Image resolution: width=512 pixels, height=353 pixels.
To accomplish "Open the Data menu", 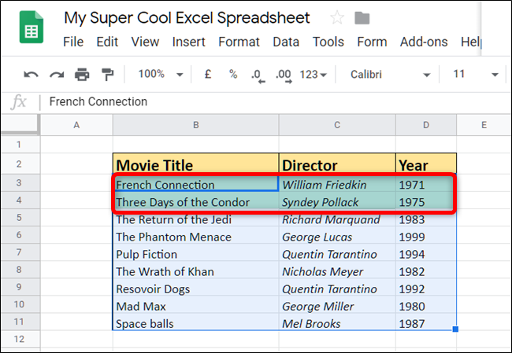I will (x=286, y=42).
